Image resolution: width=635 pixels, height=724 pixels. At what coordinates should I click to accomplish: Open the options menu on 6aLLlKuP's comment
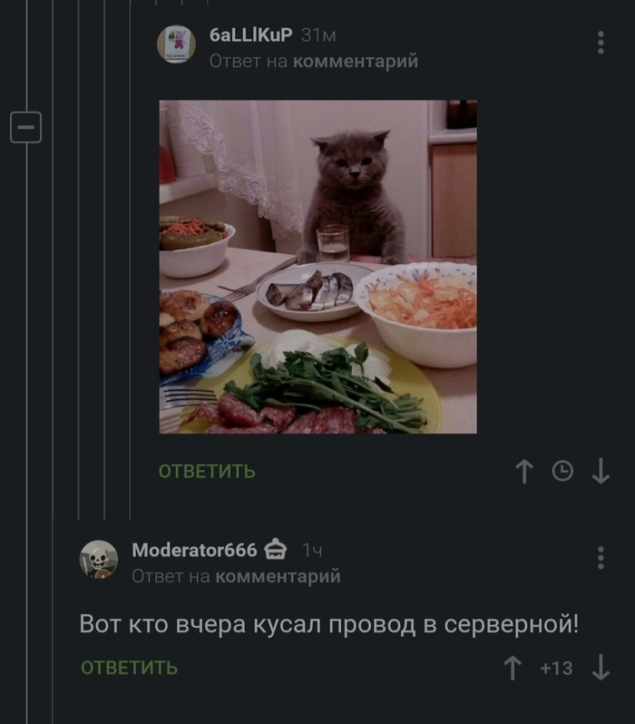click(x=601, y=43)
